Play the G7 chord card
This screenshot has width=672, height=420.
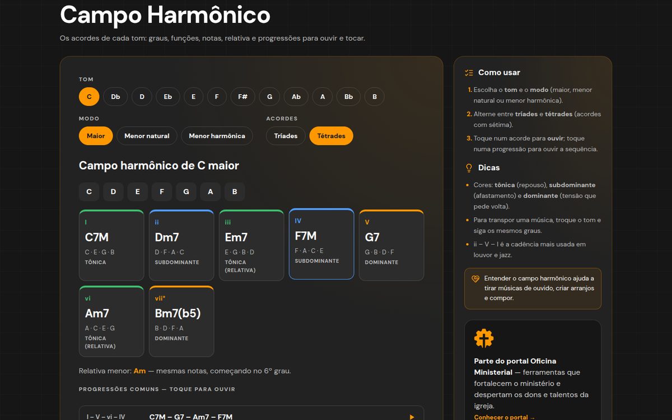pos(391,245)
